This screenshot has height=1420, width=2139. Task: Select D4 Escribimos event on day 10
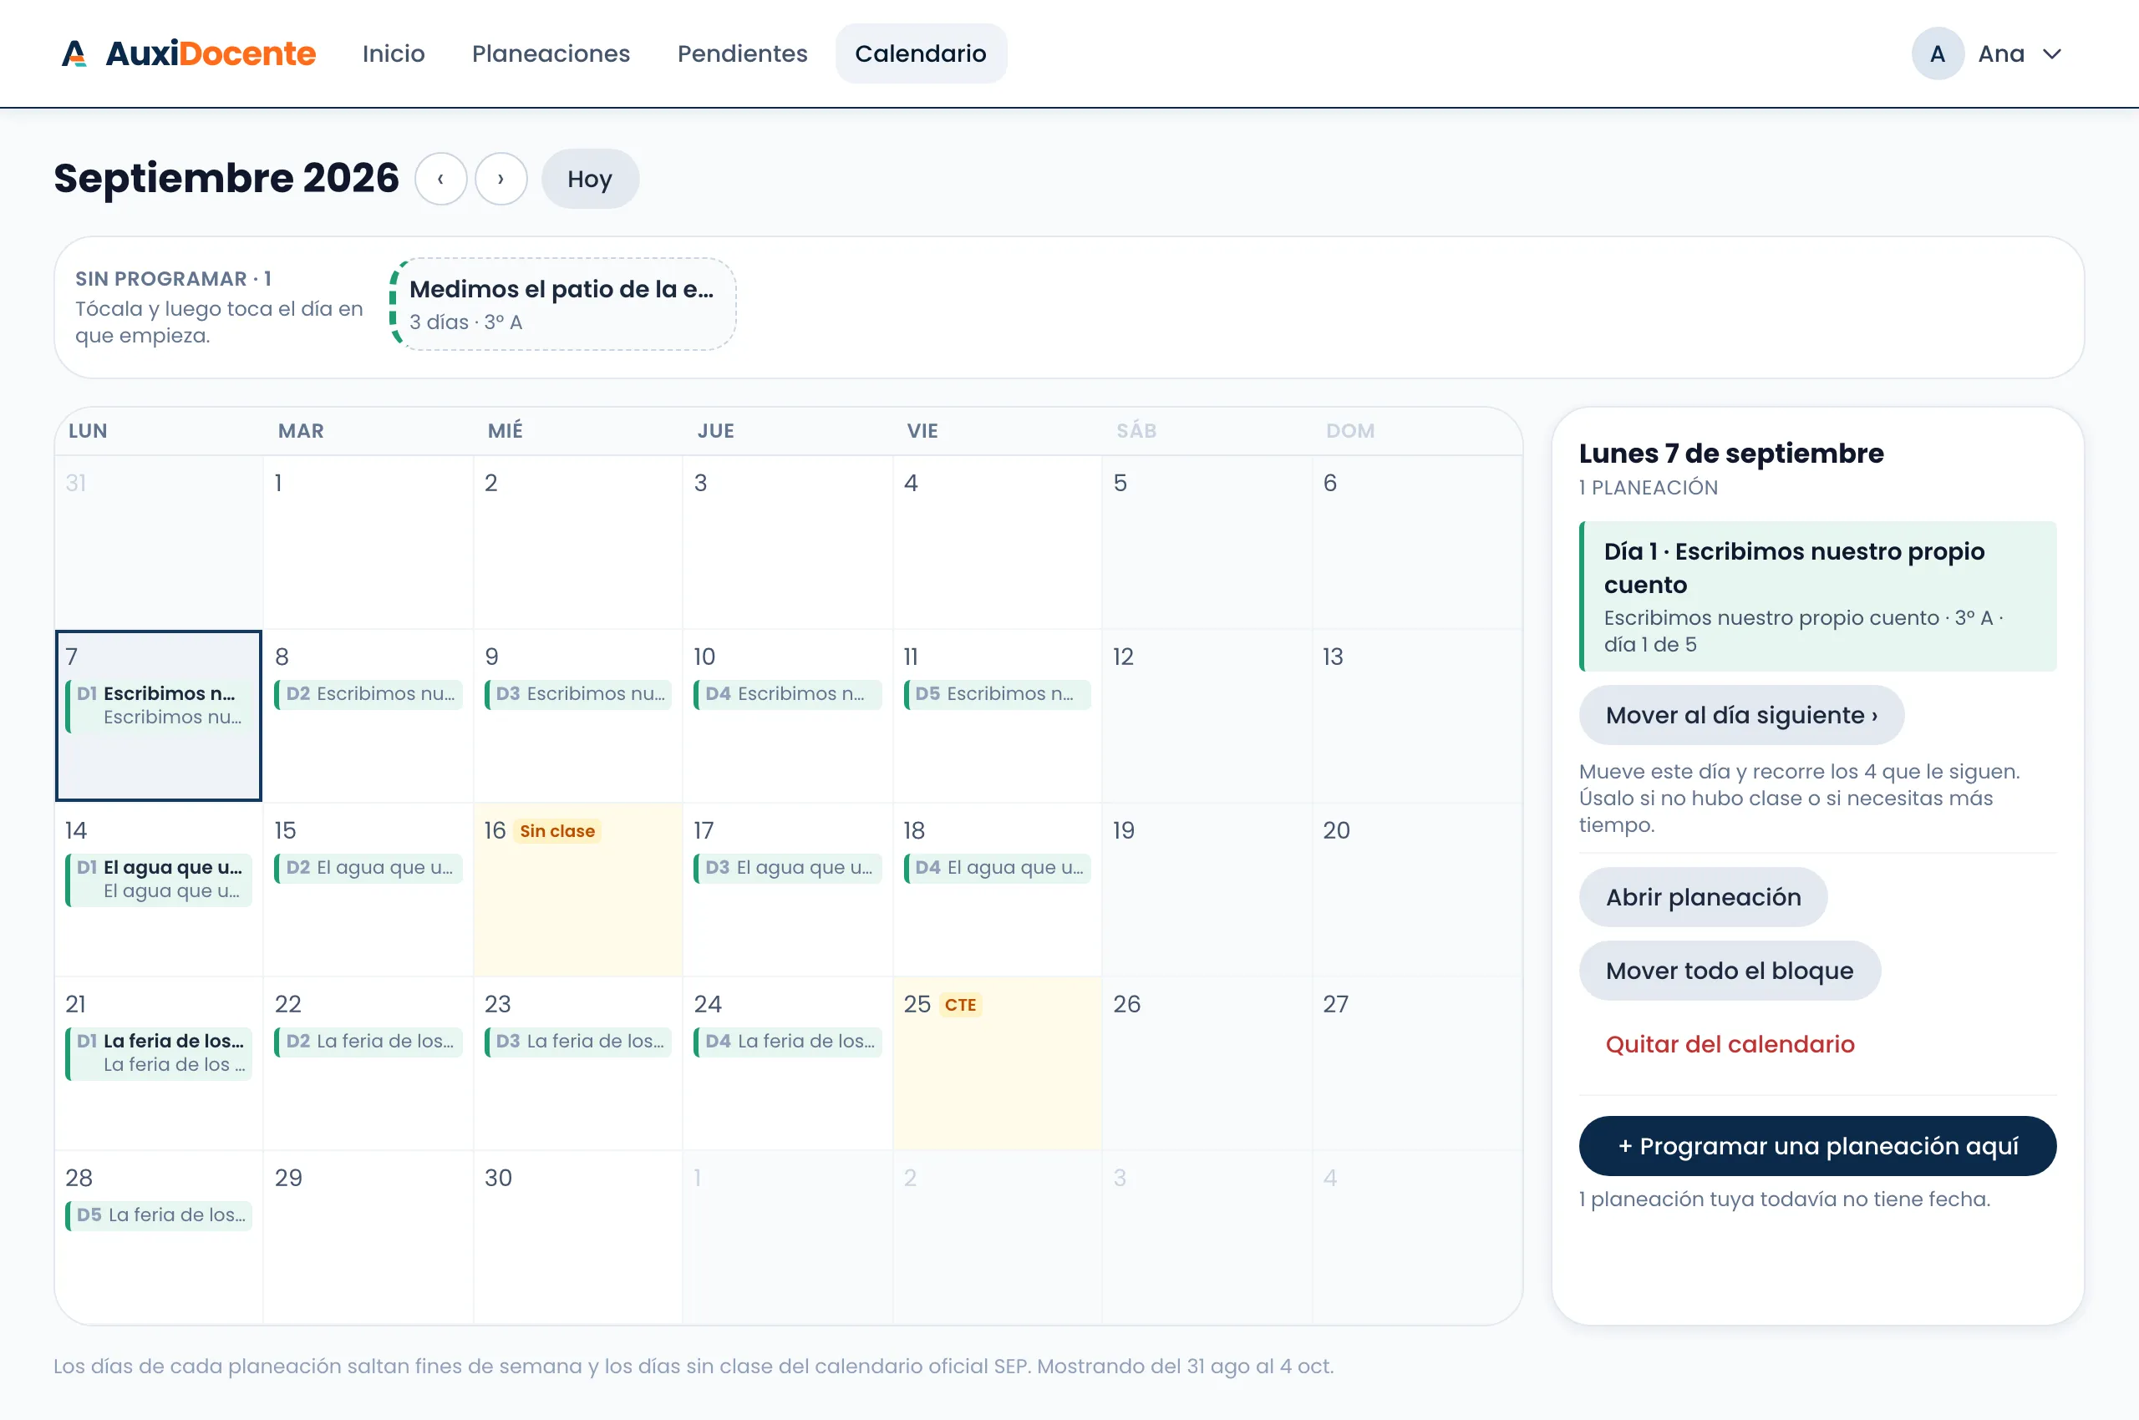coord(787,695)
